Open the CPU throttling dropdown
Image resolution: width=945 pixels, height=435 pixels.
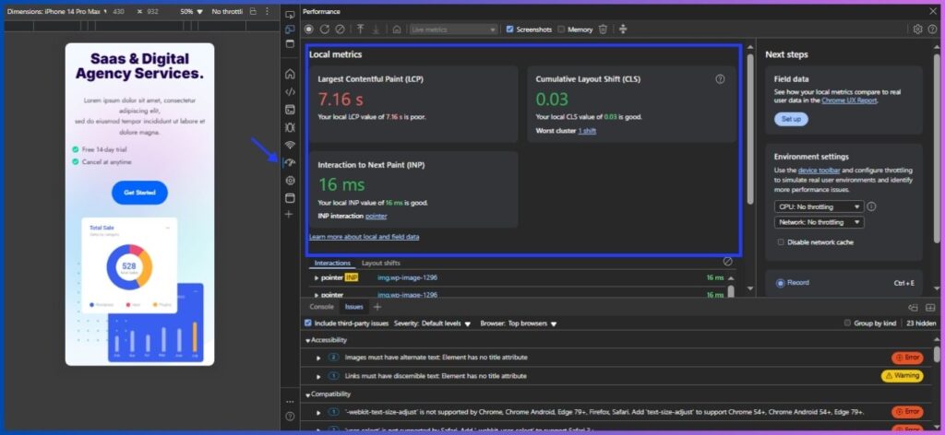[x=819, y=206]
